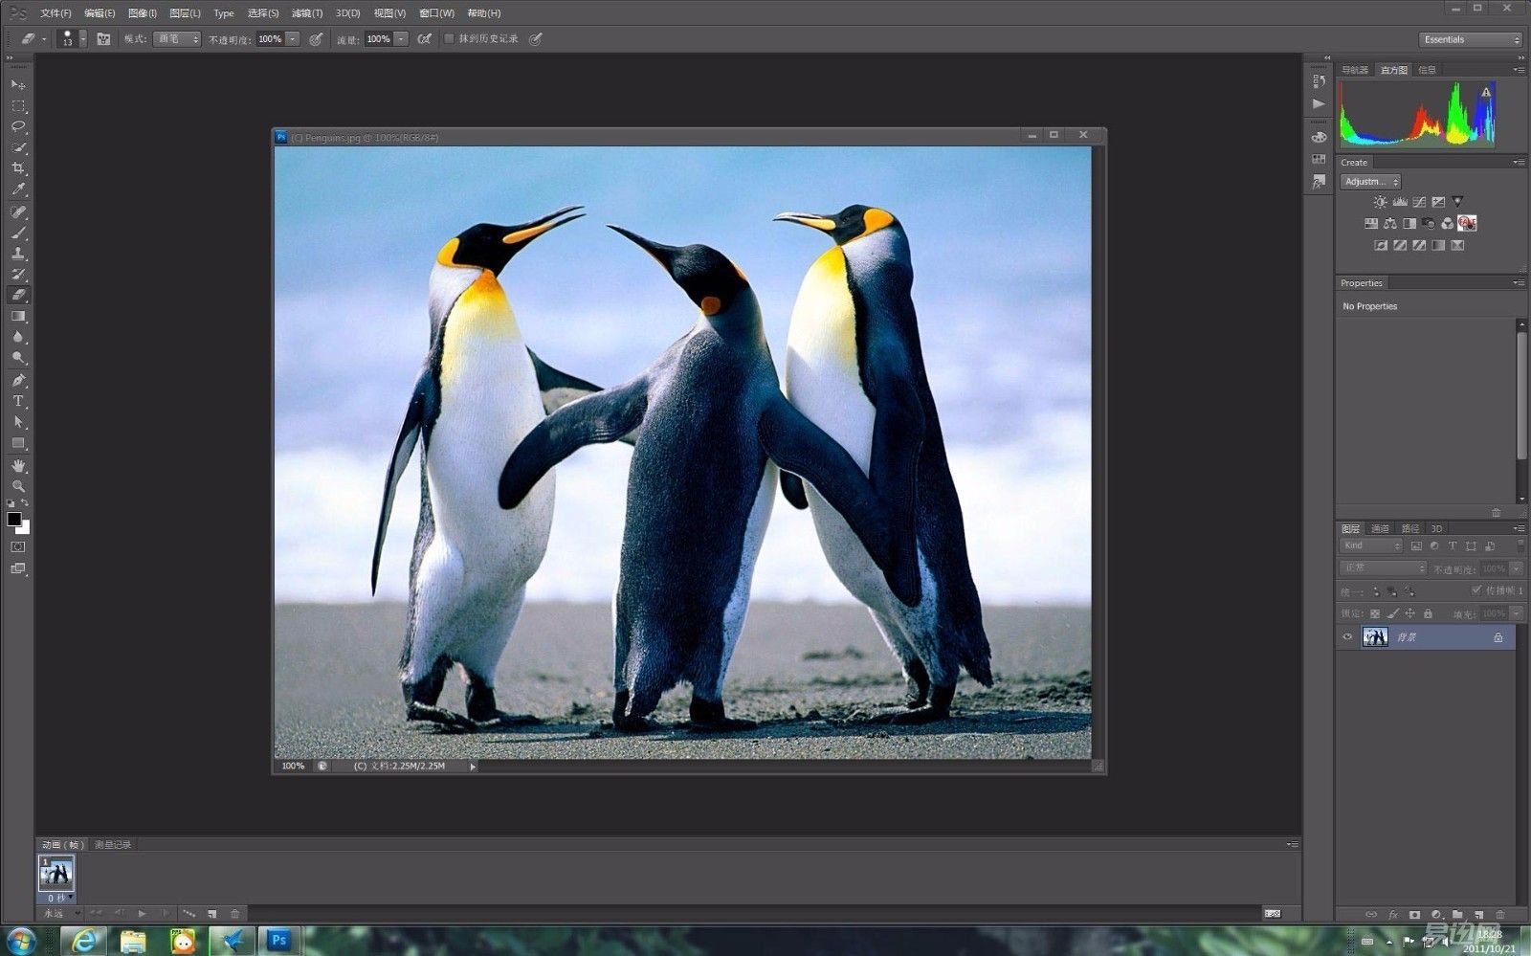Select the Dodge tool
The image size is (1531, 956).
point(18,359)
